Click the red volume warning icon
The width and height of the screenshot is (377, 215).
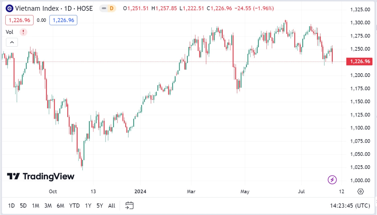click(24, 32)
